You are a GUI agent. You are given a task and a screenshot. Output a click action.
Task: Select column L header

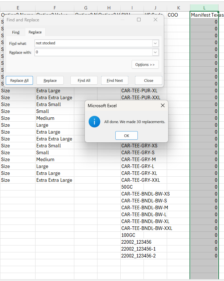204,8
